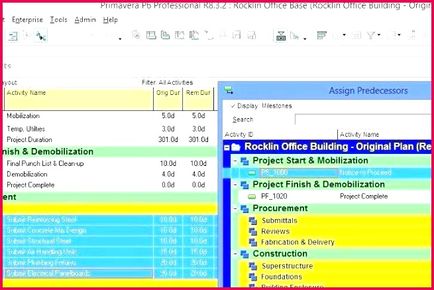The image size is (434, 290).
Task: Click the Orig Dur column header
Action: (166, 94)
